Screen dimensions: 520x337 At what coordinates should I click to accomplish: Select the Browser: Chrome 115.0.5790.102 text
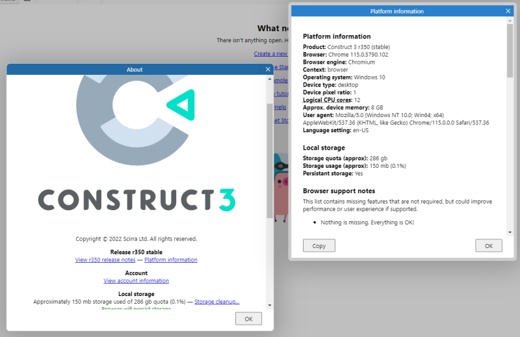click(x=345, y=55)
